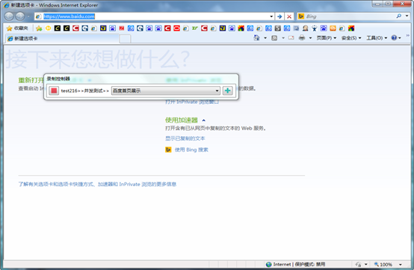Select the 新建选项卡 tab
414x270 pixels.
(62, 39)
